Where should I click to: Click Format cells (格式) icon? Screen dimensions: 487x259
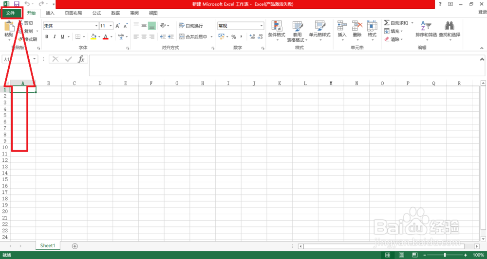click(x=372, y=25)
